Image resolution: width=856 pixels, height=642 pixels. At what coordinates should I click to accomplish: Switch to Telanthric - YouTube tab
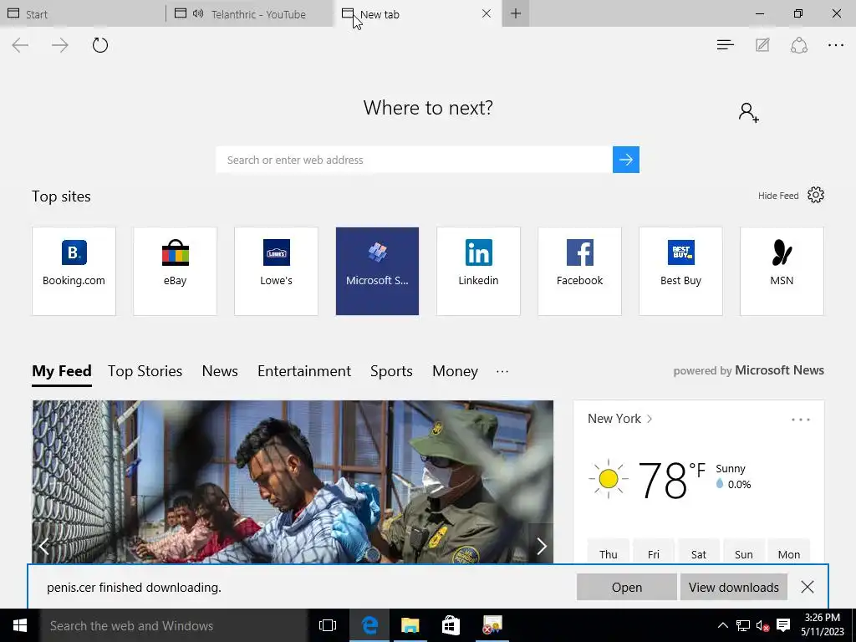tap(249, 13)
